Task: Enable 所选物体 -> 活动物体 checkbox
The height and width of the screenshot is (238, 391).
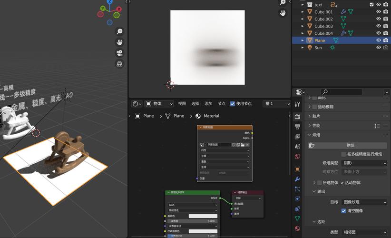Action: [320, 183]
